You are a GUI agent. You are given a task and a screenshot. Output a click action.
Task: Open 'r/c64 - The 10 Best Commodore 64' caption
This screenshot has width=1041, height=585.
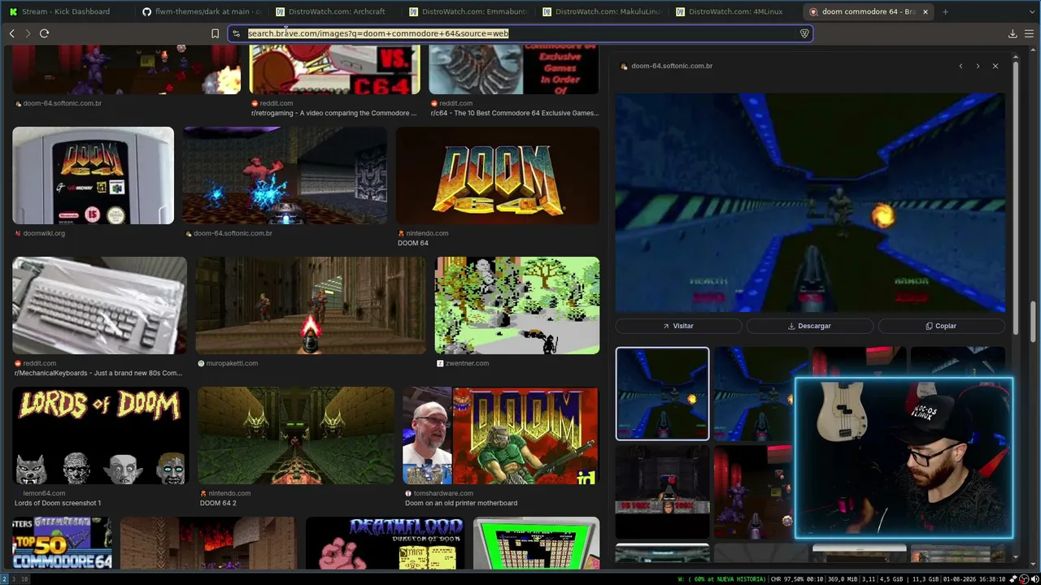[514, 113]
